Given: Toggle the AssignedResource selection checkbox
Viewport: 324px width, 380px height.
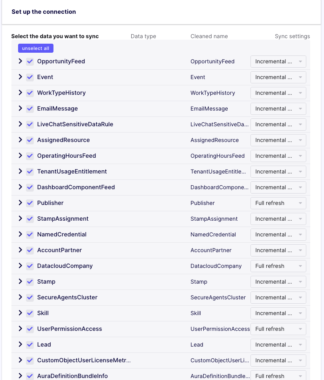Looking at the screenshot, I should click(30, 140).
